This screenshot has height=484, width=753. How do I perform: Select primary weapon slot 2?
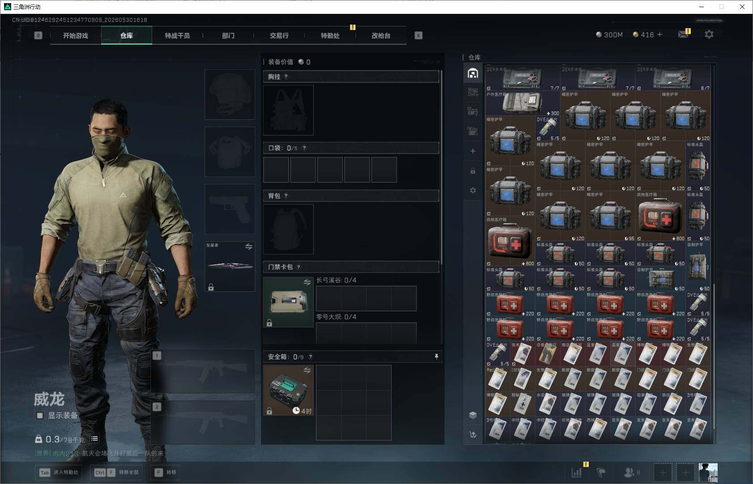coord(203,422)
